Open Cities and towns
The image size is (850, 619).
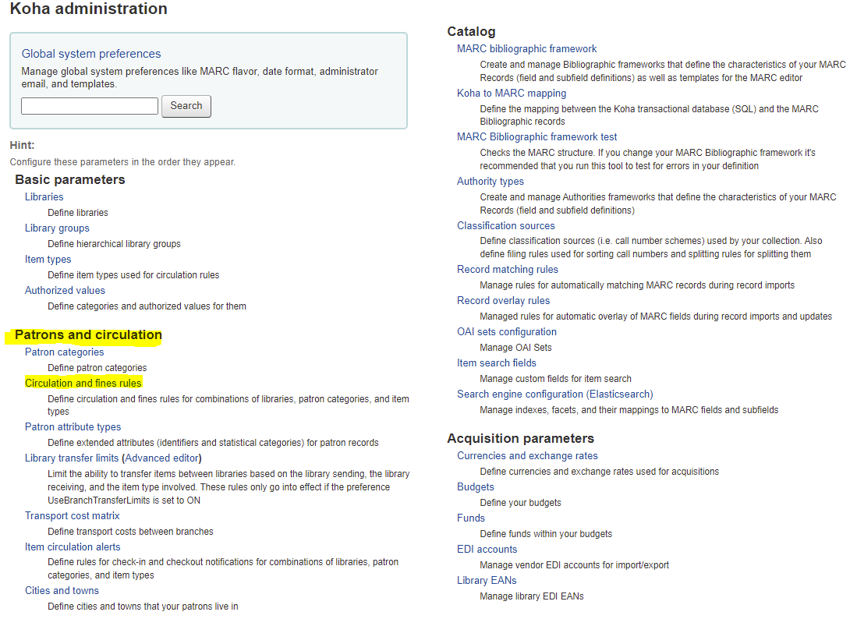tap(62, 591)
